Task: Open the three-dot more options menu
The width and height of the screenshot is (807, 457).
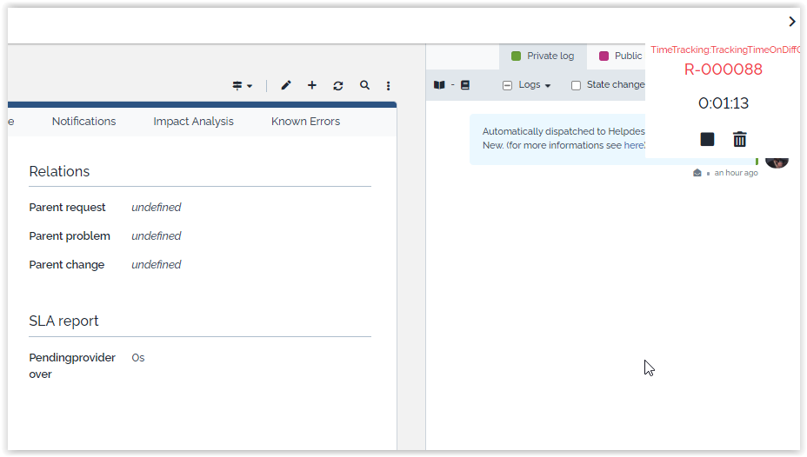Action: pyautogui.click(x=389, y=85)
